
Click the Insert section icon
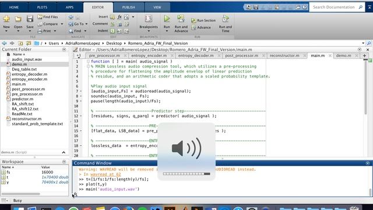coord(112,17)
